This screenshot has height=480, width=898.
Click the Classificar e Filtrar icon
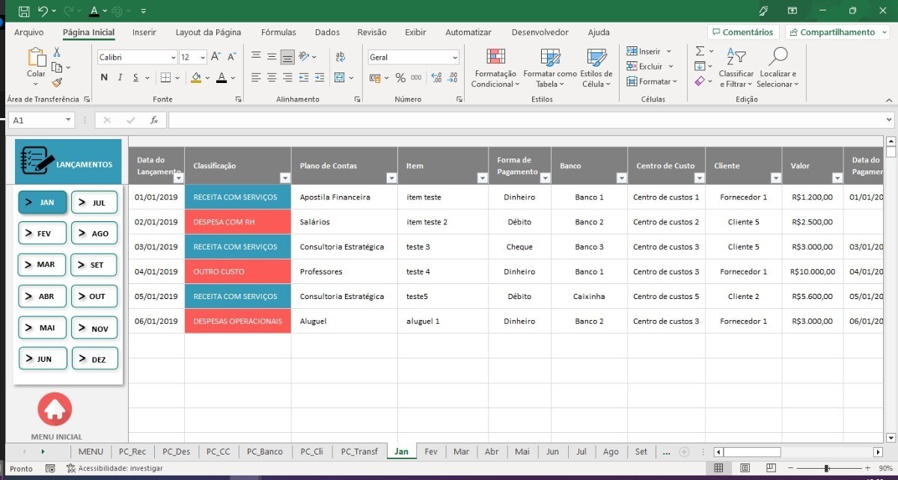coord(736,58)
